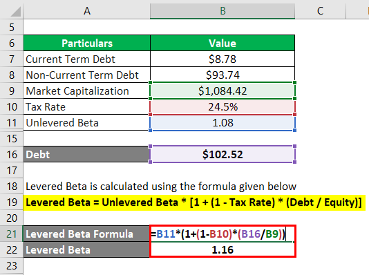Select column A header

[86, 11]
